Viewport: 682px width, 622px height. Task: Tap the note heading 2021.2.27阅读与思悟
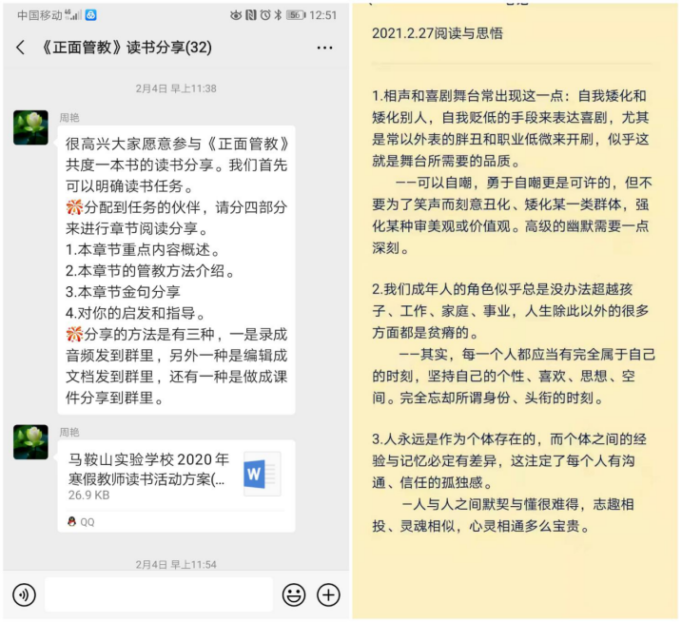438,33
